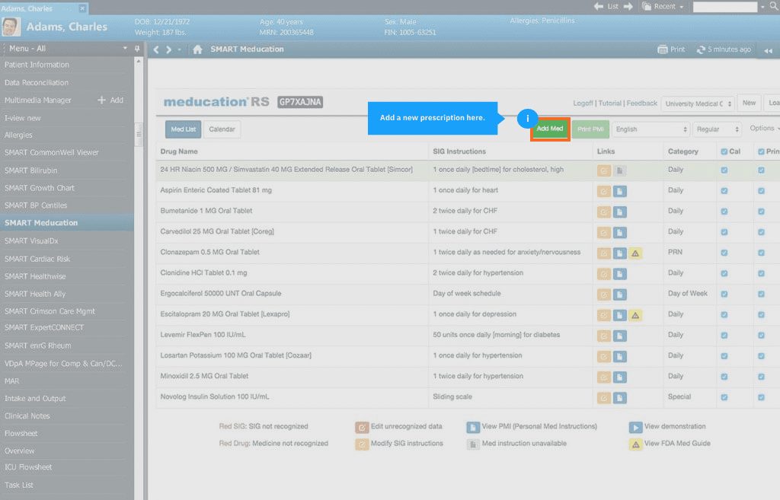Collapse the panel with the double-arrow icon
This screenshot has height=500, width=780.
(x=768, y=50)
